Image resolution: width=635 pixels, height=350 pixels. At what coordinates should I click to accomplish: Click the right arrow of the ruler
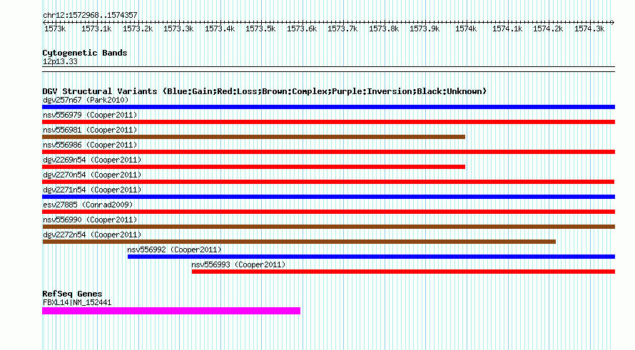click(x=612, y=22)
